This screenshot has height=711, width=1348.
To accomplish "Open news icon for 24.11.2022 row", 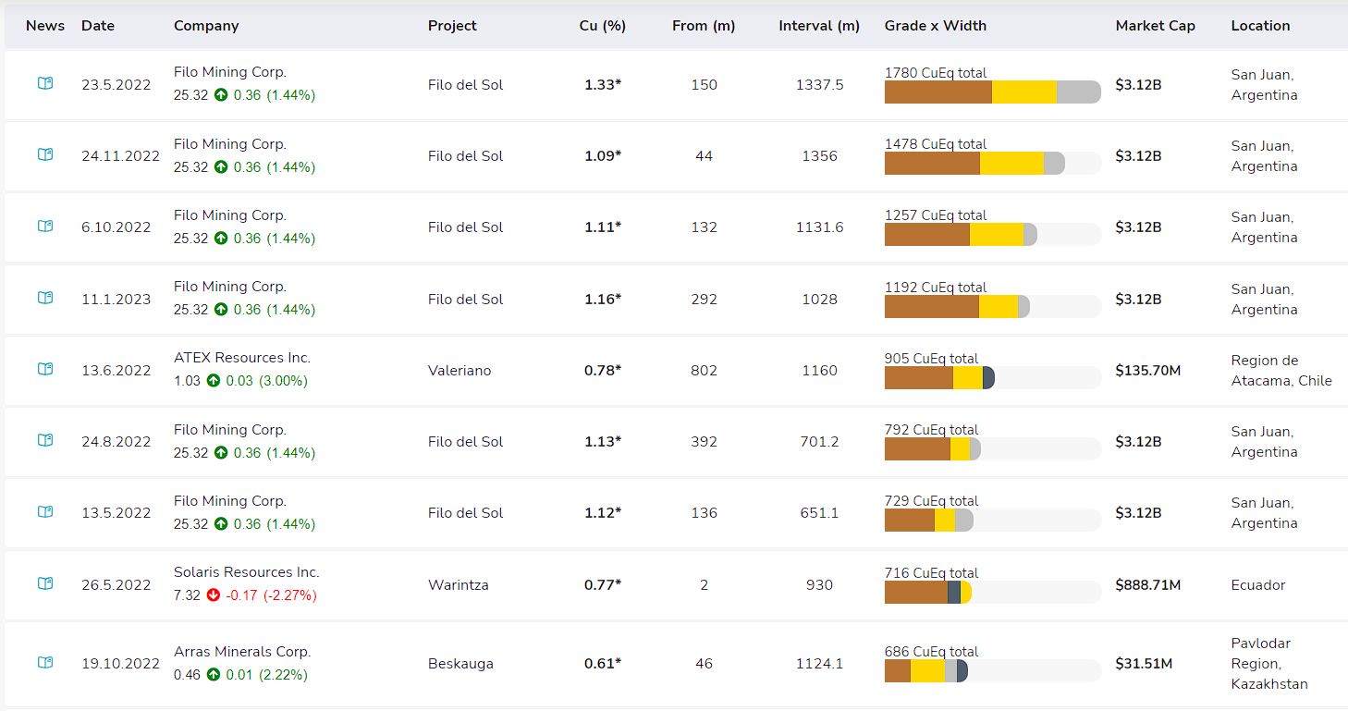I will (45, 154).
